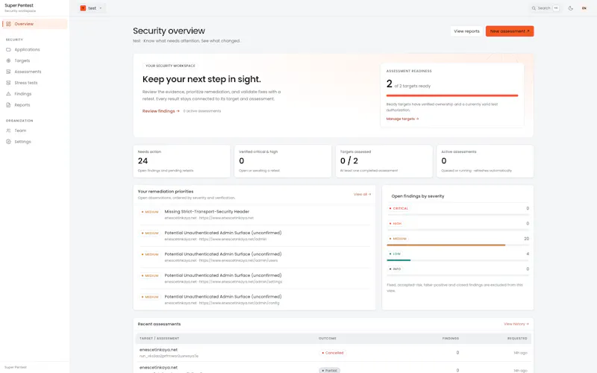Go to Applications section

tap(34, 49)
